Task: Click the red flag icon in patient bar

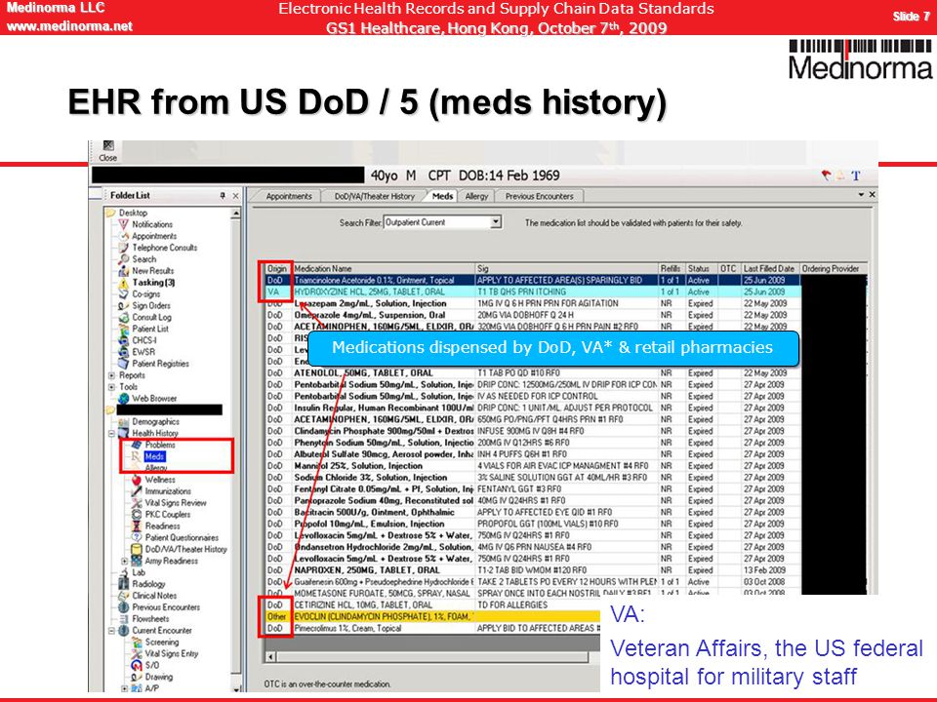Action: click(x=826, y=175)
